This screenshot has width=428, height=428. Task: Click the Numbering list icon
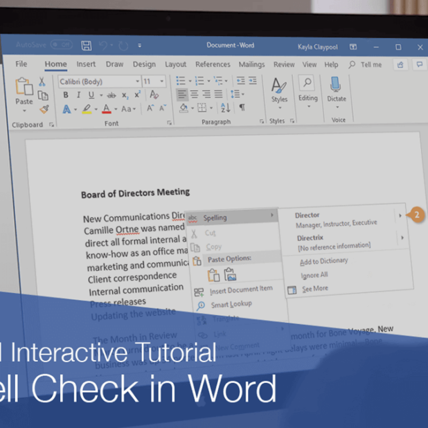pyautogui.click(x=199, y=81)
